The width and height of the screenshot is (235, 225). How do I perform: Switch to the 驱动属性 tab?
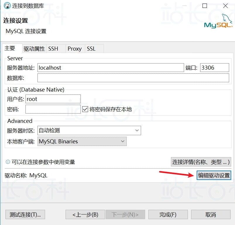point(34,48)
